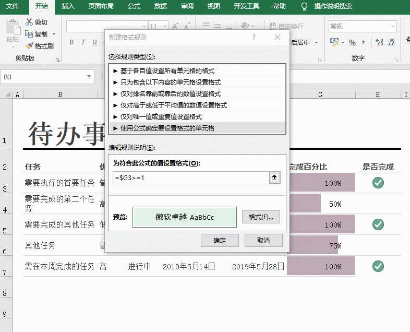Switch to the 视图 tab
The width and height of the screenshot is (410, 332).
click(x=214, y=6)
